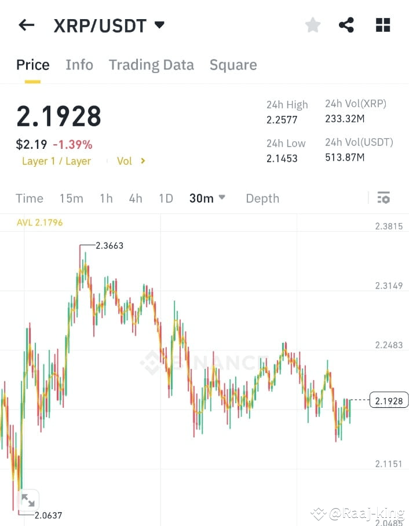Select the 4h candle interval
Image resolution: width=409 pixels, height=526 pixels.
click(x=135, y=198)
